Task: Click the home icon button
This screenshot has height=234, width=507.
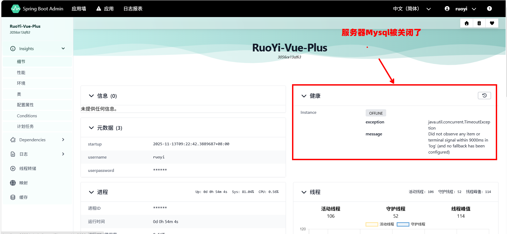Action: coord(466,23)
